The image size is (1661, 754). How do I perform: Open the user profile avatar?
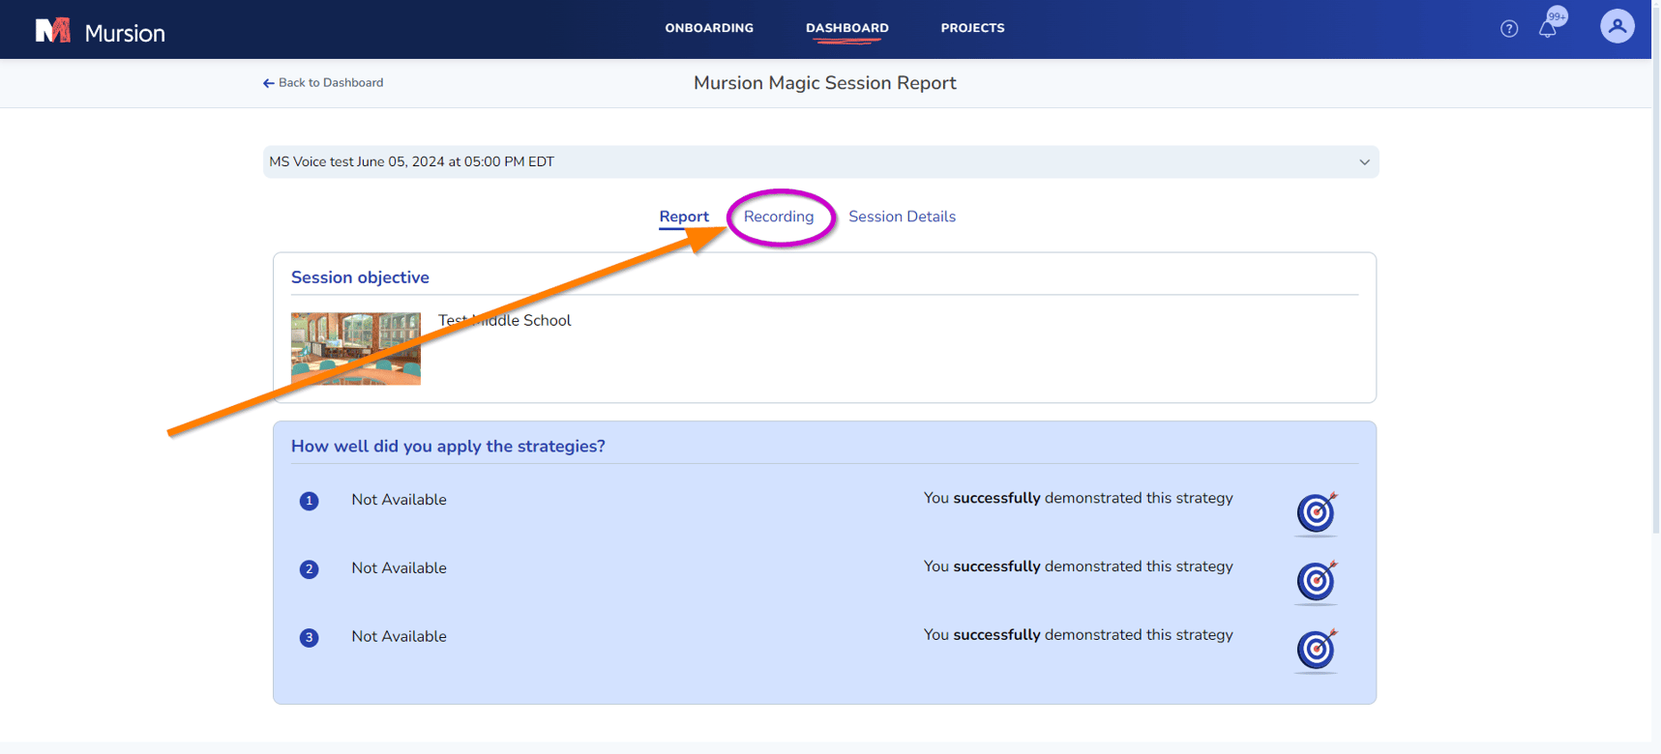coord(1617,27)
